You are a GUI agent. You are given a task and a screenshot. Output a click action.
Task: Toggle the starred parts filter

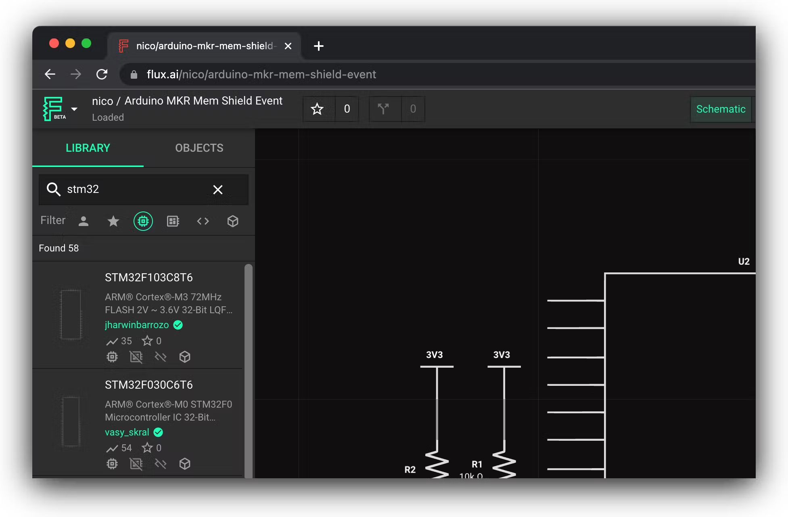click(113, 221)
